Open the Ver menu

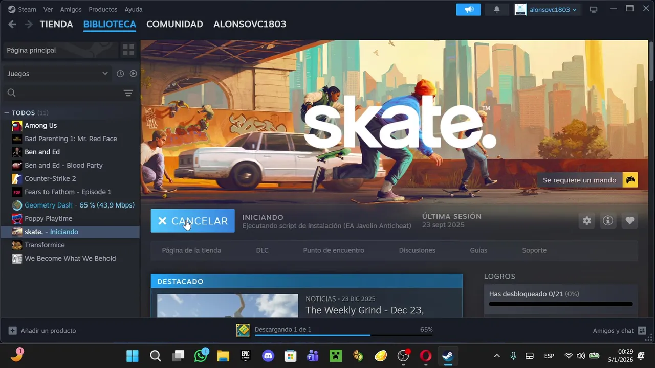(x=48, y=9)
